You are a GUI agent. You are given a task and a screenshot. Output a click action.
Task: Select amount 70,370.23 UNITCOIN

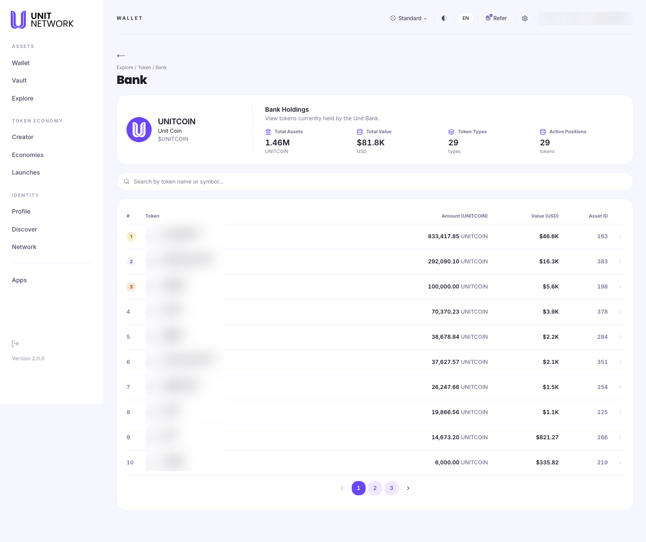459,312
